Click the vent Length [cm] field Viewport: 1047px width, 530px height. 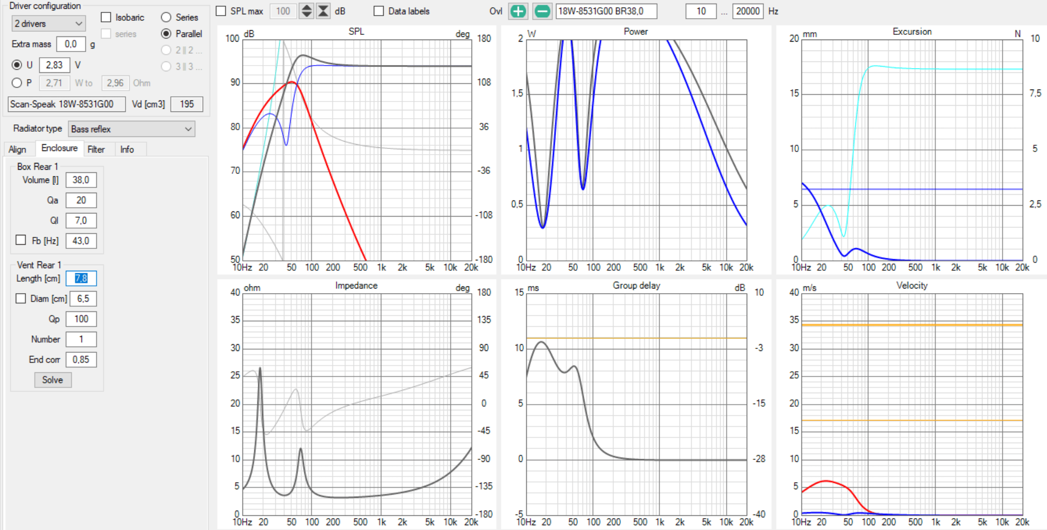(x=81, y=279)
